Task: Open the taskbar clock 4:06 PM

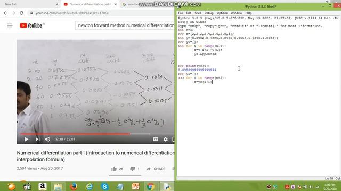Action: click(x=330, y=187)
